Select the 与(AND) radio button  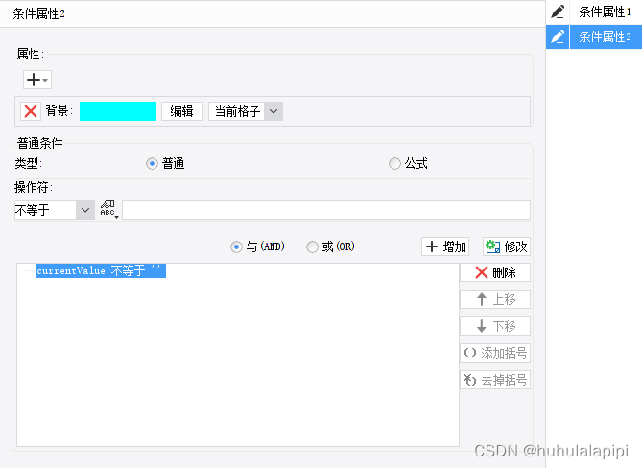click(x=236, y=246)
